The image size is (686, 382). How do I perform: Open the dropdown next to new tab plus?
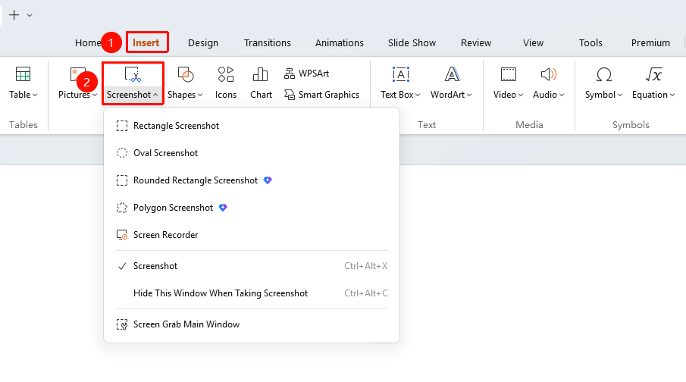[x=30, y=15]
